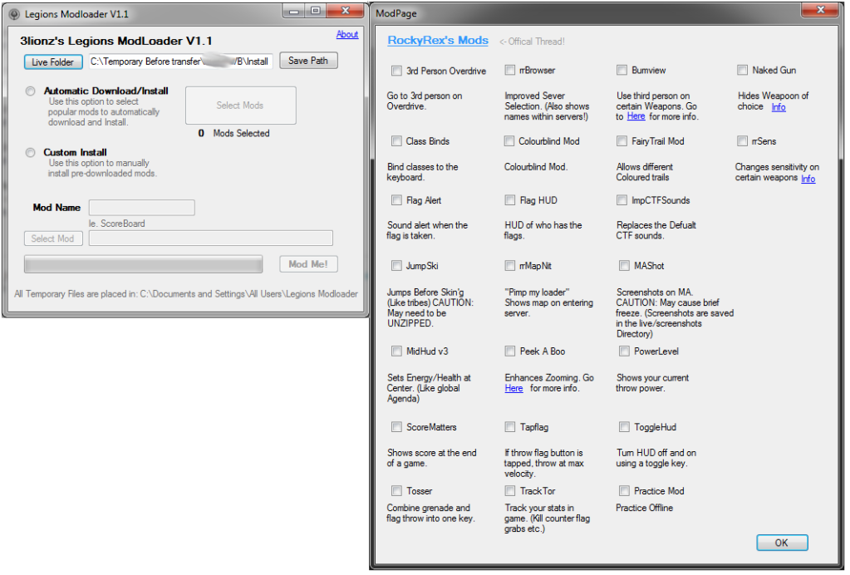Enable the MidHud v3 checkbox
Screen dimensions: 850x575
click(397, 351)
